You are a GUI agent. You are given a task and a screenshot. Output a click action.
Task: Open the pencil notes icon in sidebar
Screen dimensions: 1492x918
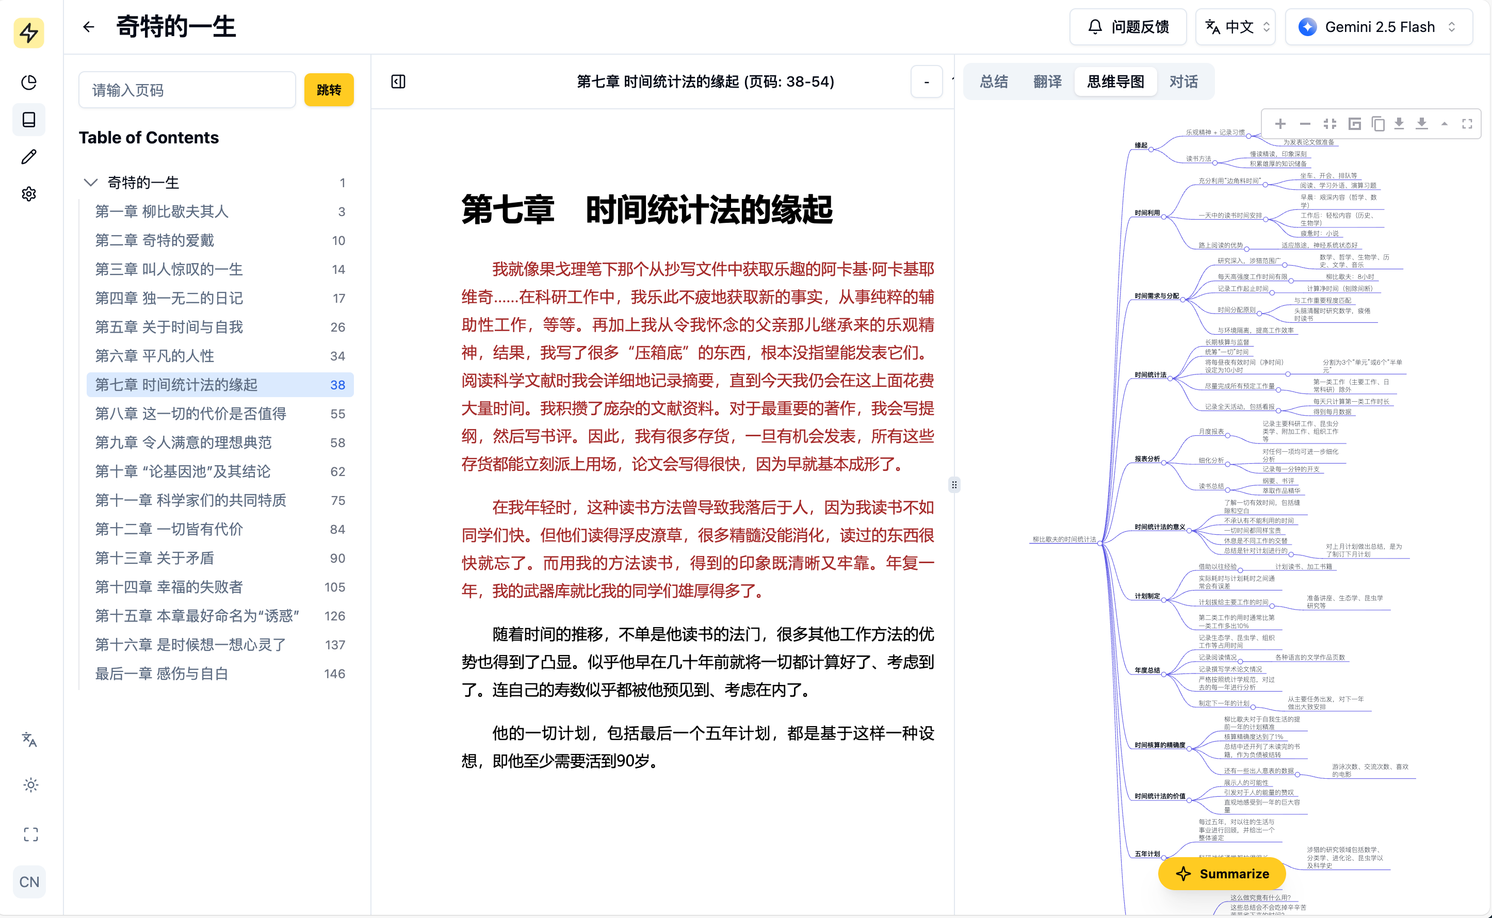[28, 157]
